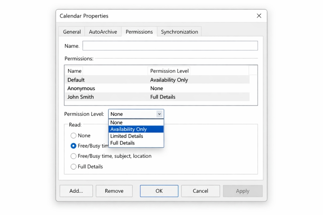
Task: Select the Free/Busy time radio button
Action: pos(74,146)
